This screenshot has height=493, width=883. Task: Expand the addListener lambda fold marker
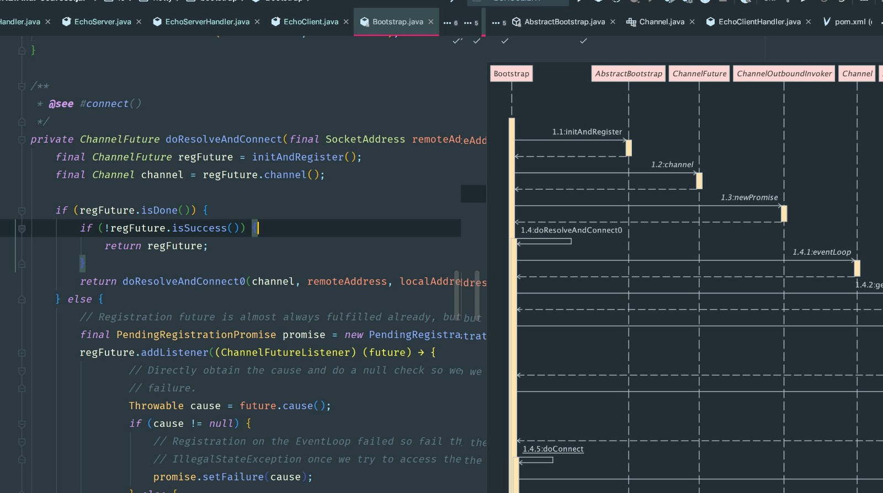(22, 353)
